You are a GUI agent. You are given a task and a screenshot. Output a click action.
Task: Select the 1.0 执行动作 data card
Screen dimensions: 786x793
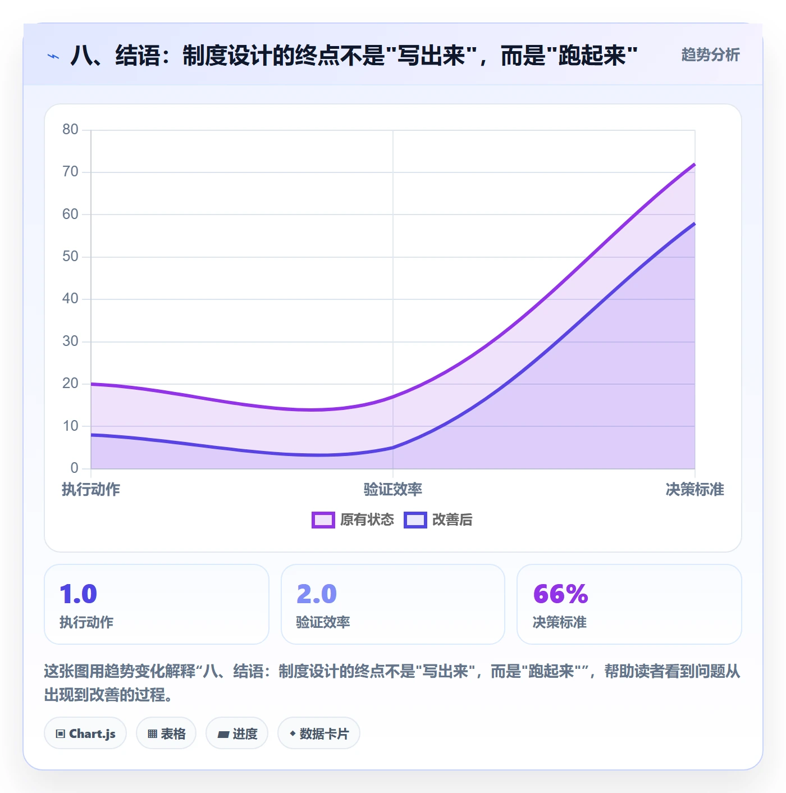pyautogui.click(x=157, y=604)
